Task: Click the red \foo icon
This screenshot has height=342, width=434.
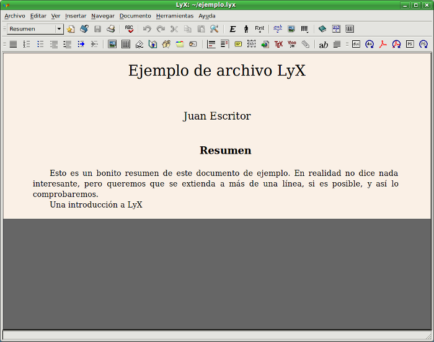Action: pos(292,44)
